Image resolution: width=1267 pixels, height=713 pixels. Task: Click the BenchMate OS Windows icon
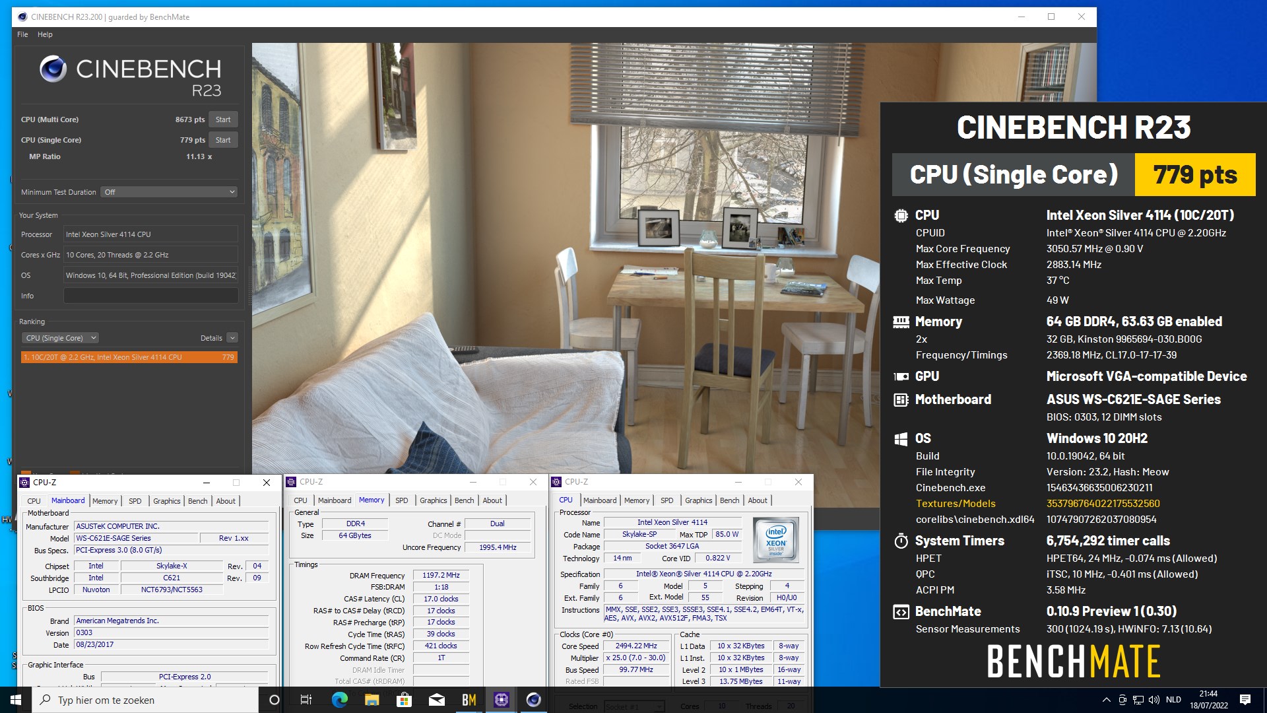tap(901, 439)
